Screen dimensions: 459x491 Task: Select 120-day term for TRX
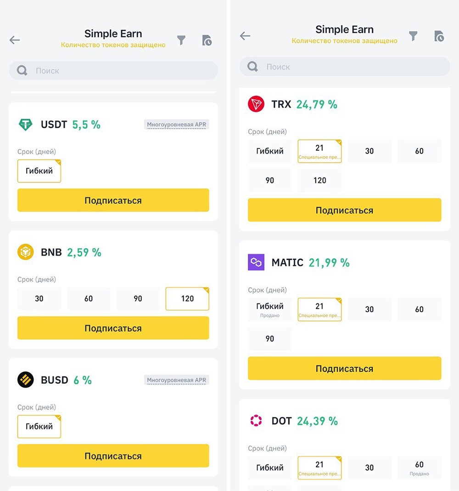tap(319, 181)
